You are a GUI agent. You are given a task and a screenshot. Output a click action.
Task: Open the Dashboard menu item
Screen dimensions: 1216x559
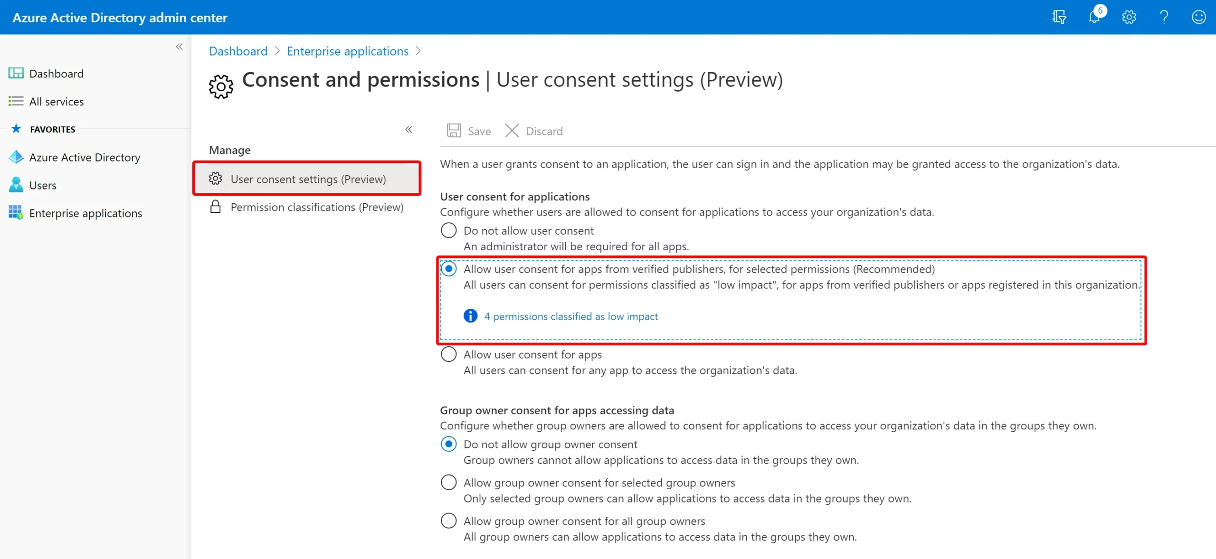click(x=56, y=73)
